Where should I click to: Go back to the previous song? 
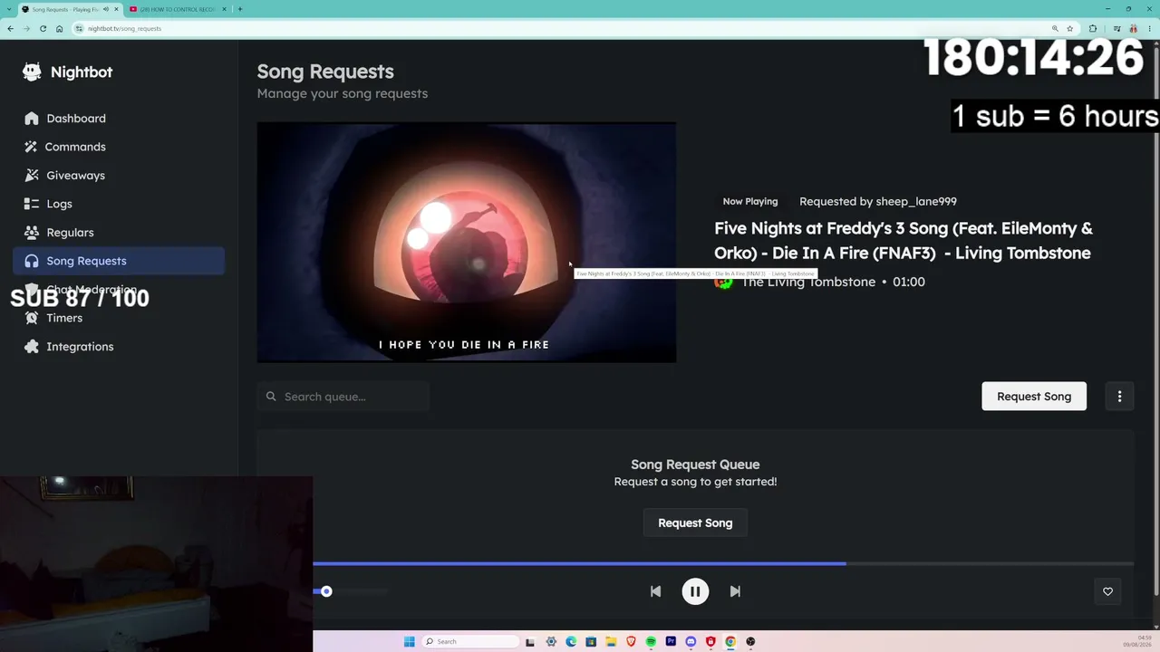pos(655,591)
